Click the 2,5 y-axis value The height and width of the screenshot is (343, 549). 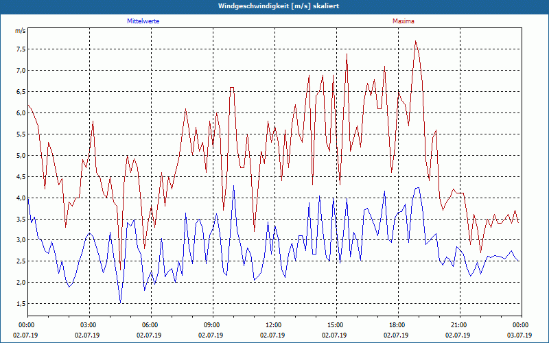click(x=21, y=261)
